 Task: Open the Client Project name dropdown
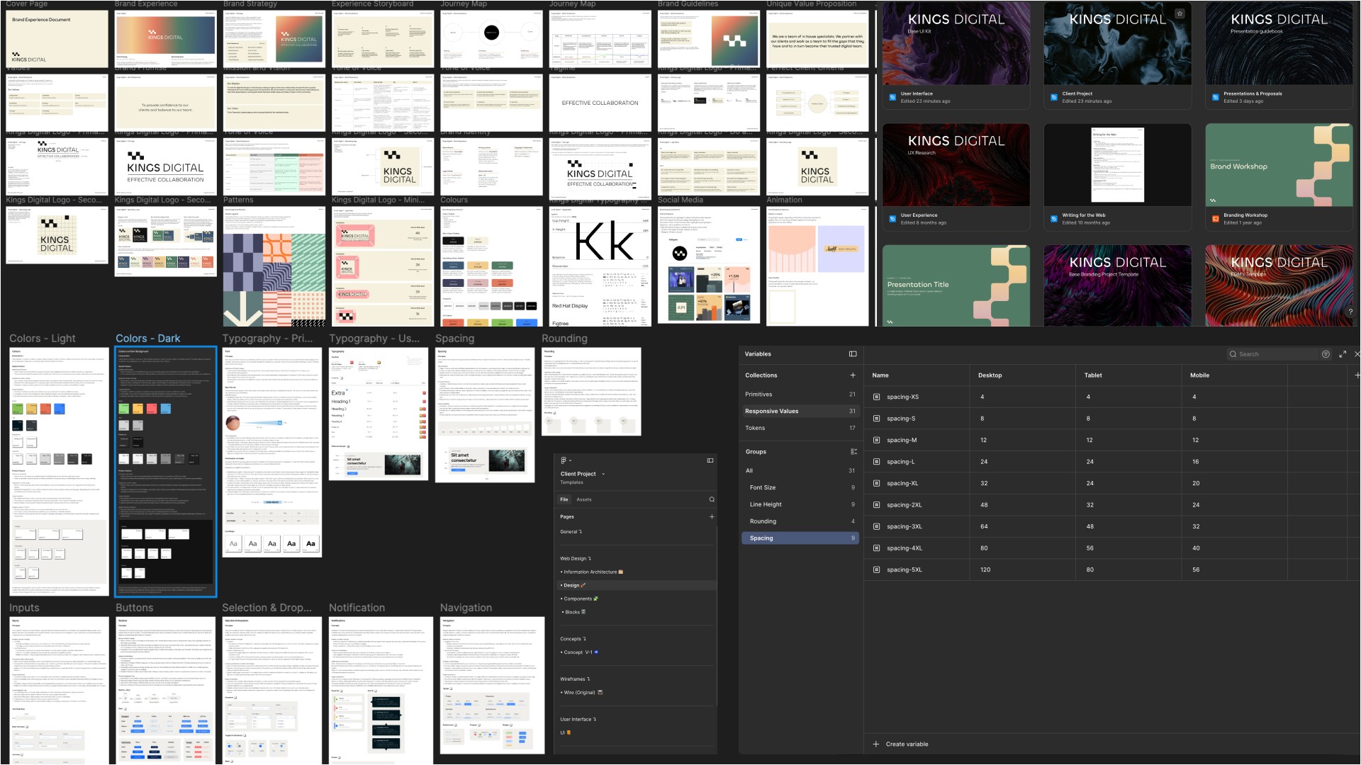point(603,474)
